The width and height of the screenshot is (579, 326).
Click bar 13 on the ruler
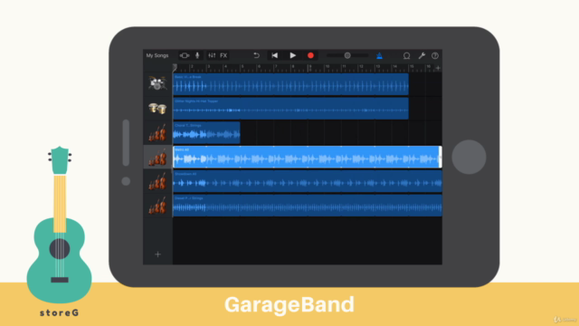[x=377, y=68]
